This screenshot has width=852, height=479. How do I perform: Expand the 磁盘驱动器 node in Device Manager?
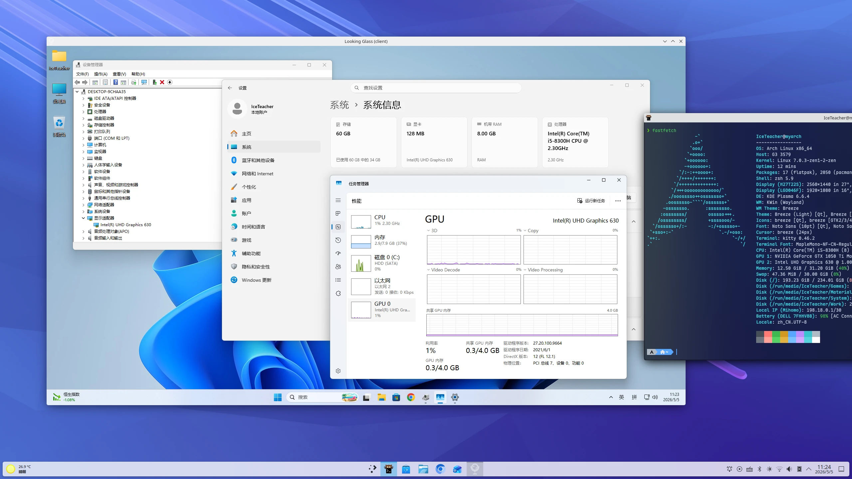click(83, 118)
